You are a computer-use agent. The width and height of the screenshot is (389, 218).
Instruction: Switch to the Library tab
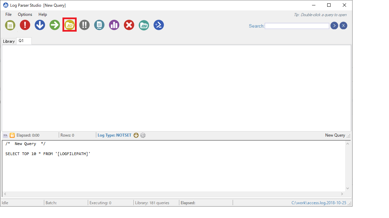point(9,41)
